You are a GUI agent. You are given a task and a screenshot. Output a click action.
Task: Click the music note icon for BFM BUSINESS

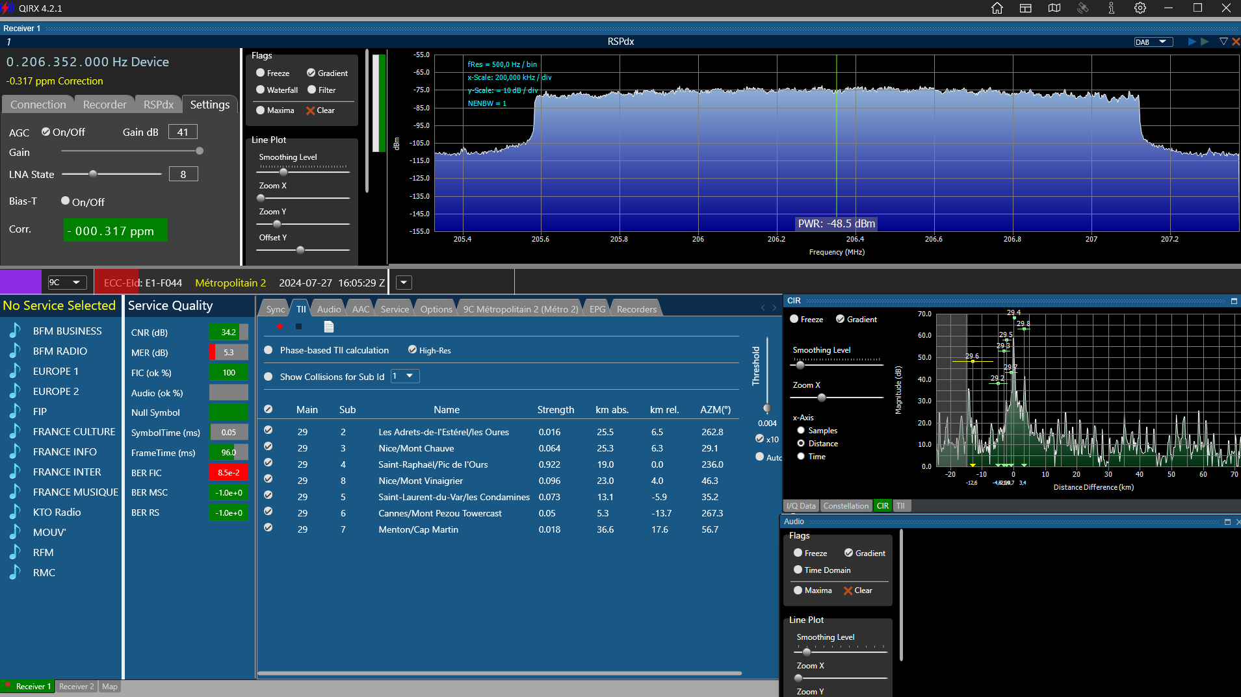click(x=15, y=331)
